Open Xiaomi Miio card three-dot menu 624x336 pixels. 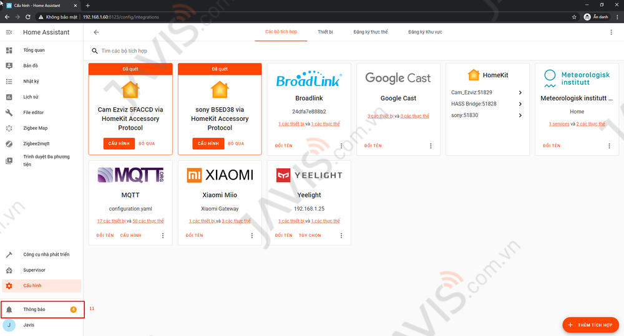tap(252, 236)
